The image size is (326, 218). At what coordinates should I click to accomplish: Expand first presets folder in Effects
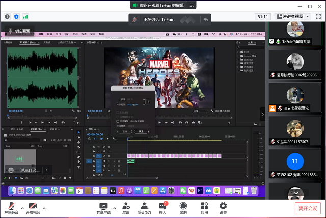click(238, 52)
